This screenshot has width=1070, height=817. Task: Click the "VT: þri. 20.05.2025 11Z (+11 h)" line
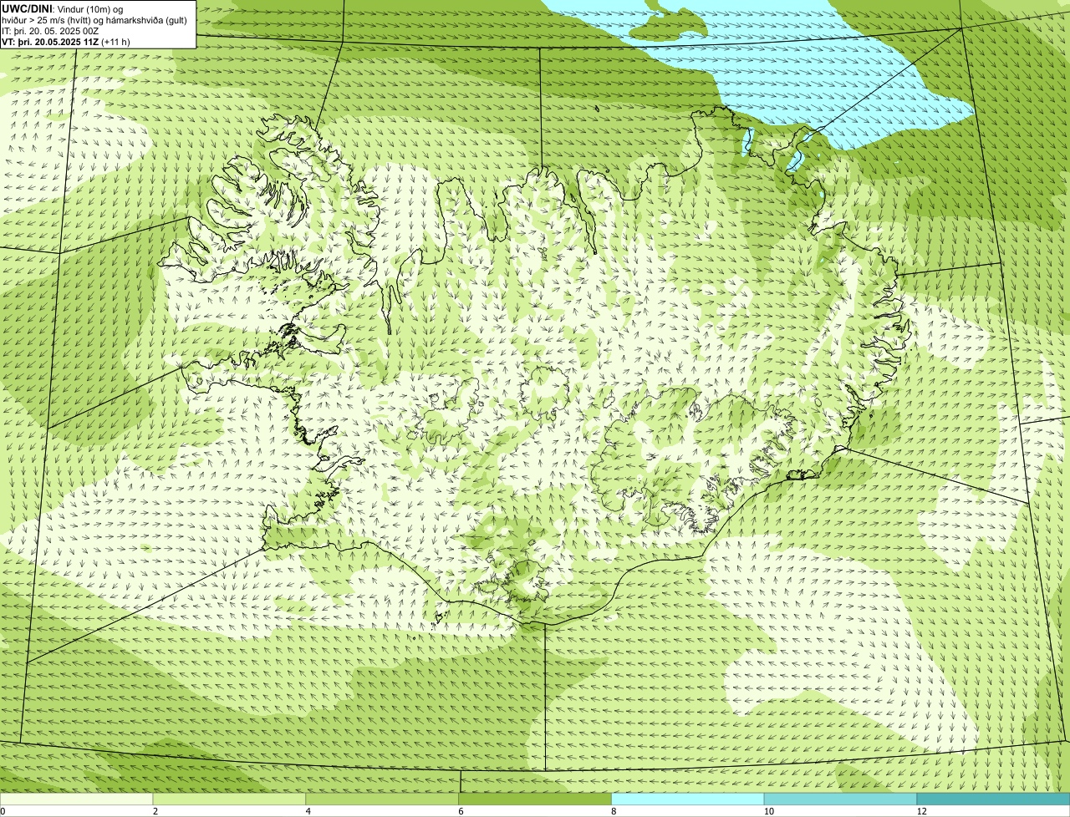[x=66, y=42]
